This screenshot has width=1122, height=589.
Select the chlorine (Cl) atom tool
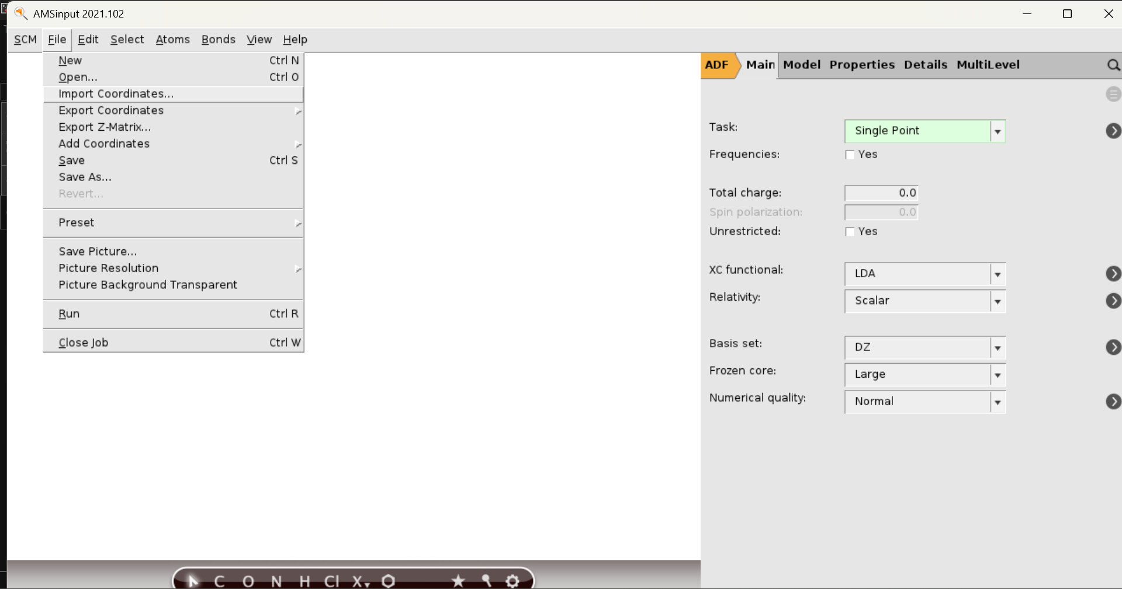331,581
